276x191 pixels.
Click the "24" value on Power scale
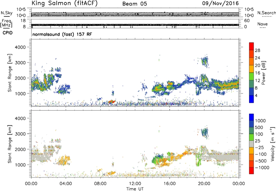tap(257, 58)
